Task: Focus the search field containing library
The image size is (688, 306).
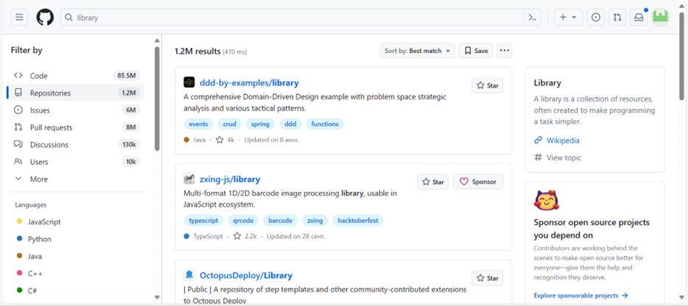Action: point(300,18)
